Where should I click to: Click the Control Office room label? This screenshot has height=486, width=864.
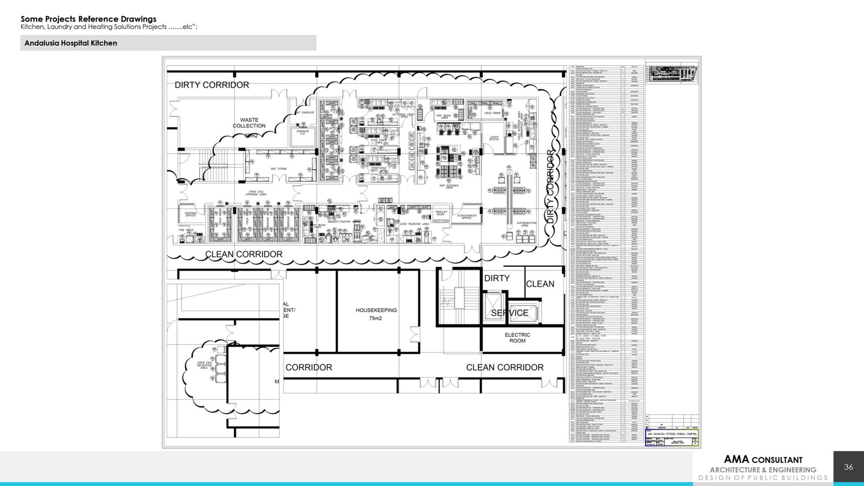tap(191, 214)
